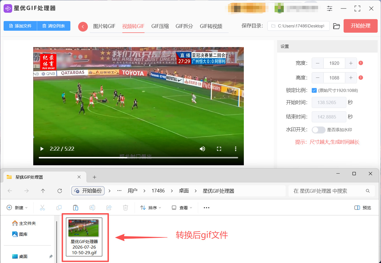
Task: Click the Share icon
Action: (x=109, y=208)
